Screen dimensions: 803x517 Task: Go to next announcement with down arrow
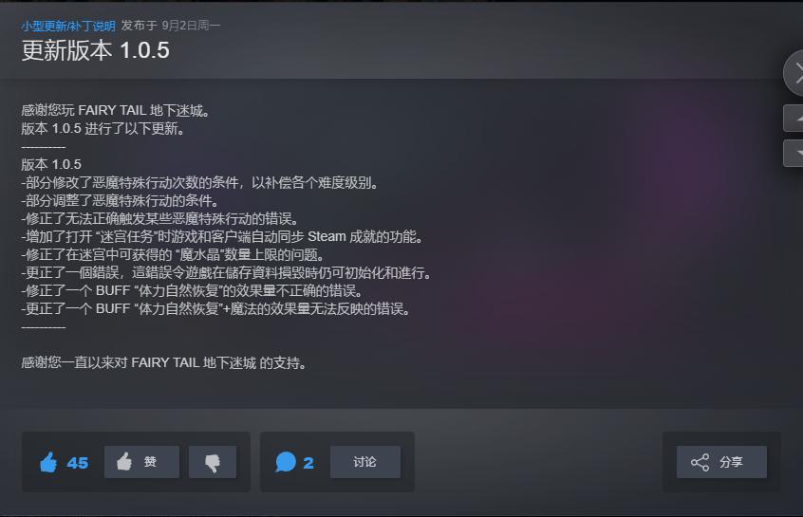point(794,153)
